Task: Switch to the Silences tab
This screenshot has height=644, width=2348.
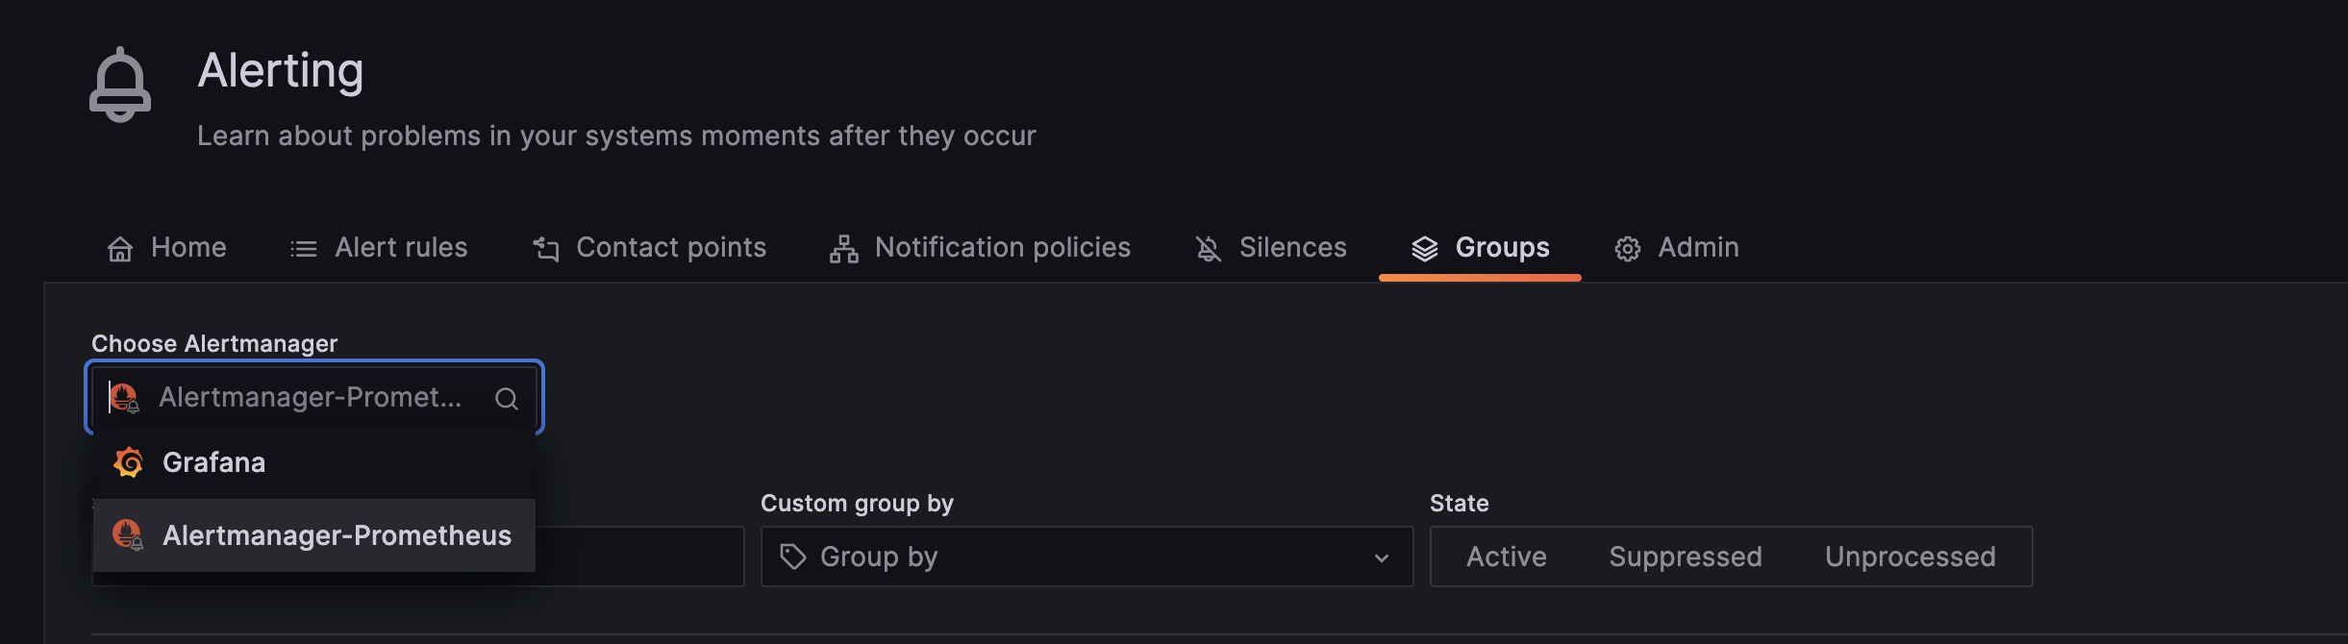Action: pyautogui.click(x=1292, y=248)
